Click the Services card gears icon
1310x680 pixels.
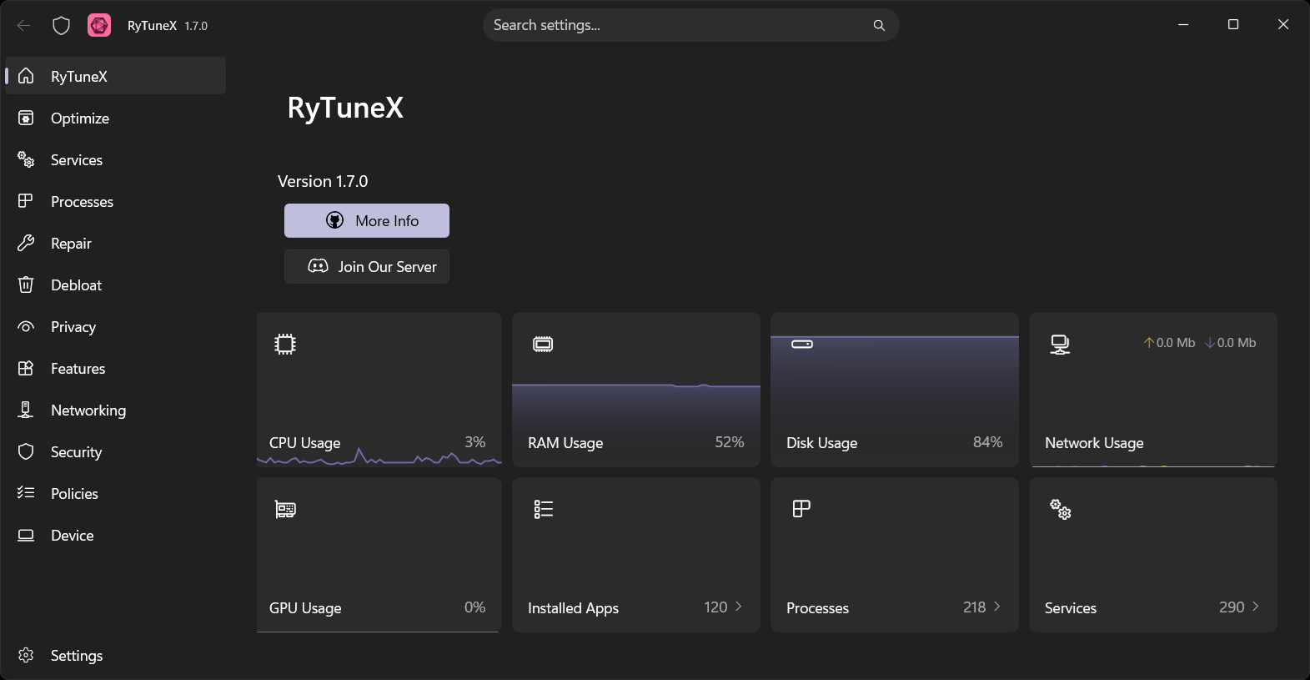[x=1060, y=509]
